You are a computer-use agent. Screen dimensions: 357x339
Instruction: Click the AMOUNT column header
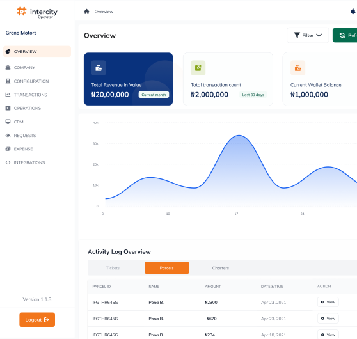212,287
